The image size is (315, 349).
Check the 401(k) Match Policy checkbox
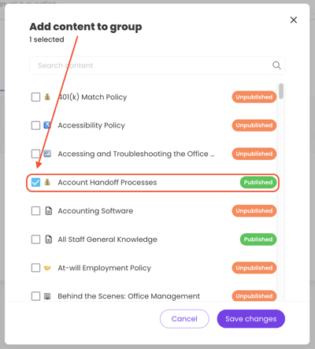tap(35, 97)
